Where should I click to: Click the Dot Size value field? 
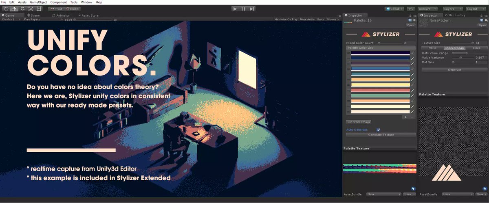click(482, 63)
